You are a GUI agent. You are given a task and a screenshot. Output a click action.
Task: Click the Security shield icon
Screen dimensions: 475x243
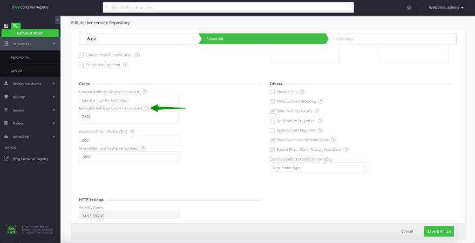pos(6,97)
